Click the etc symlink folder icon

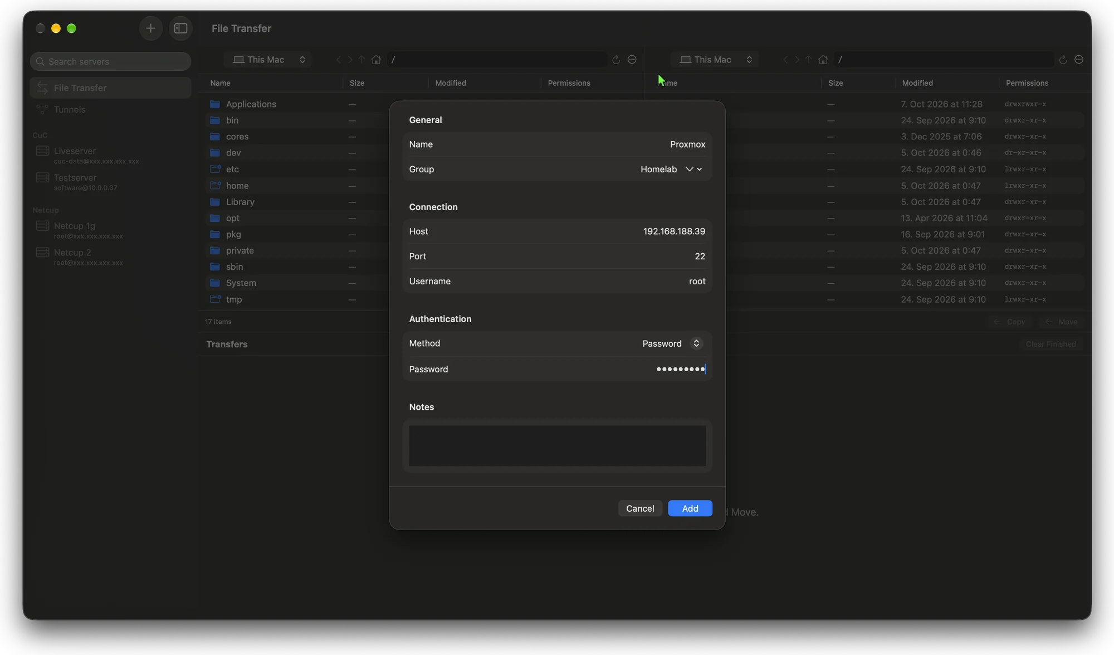tap(215, 169)
